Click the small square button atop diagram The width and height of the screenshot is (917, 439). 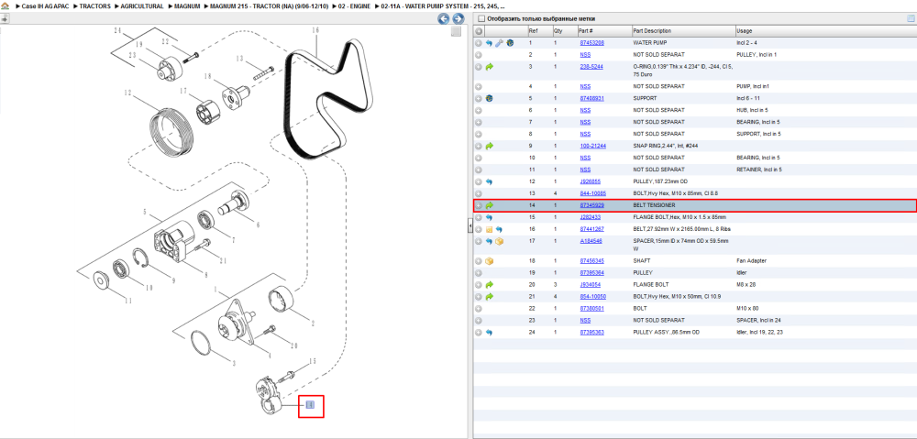pyautogui.click(x=456, y=32)
